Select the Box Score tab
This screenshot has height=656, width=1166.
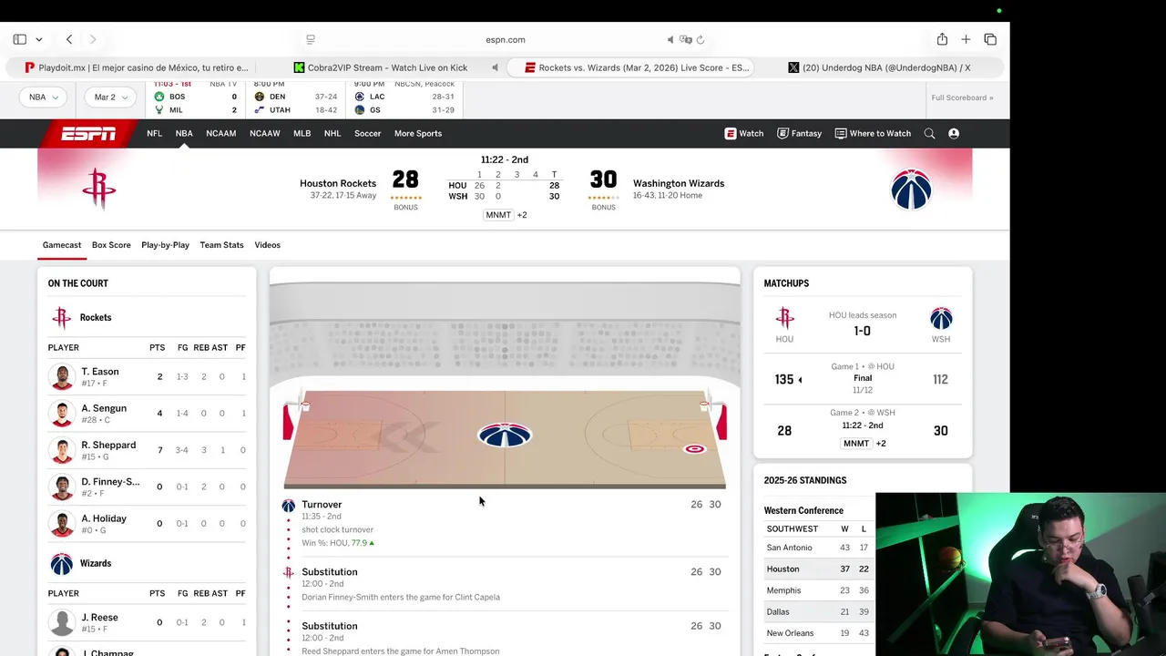coord(111,245)
